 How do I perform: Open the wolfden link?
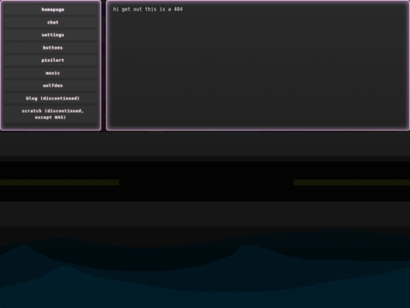pyautogui.click(x=51, y=86)
